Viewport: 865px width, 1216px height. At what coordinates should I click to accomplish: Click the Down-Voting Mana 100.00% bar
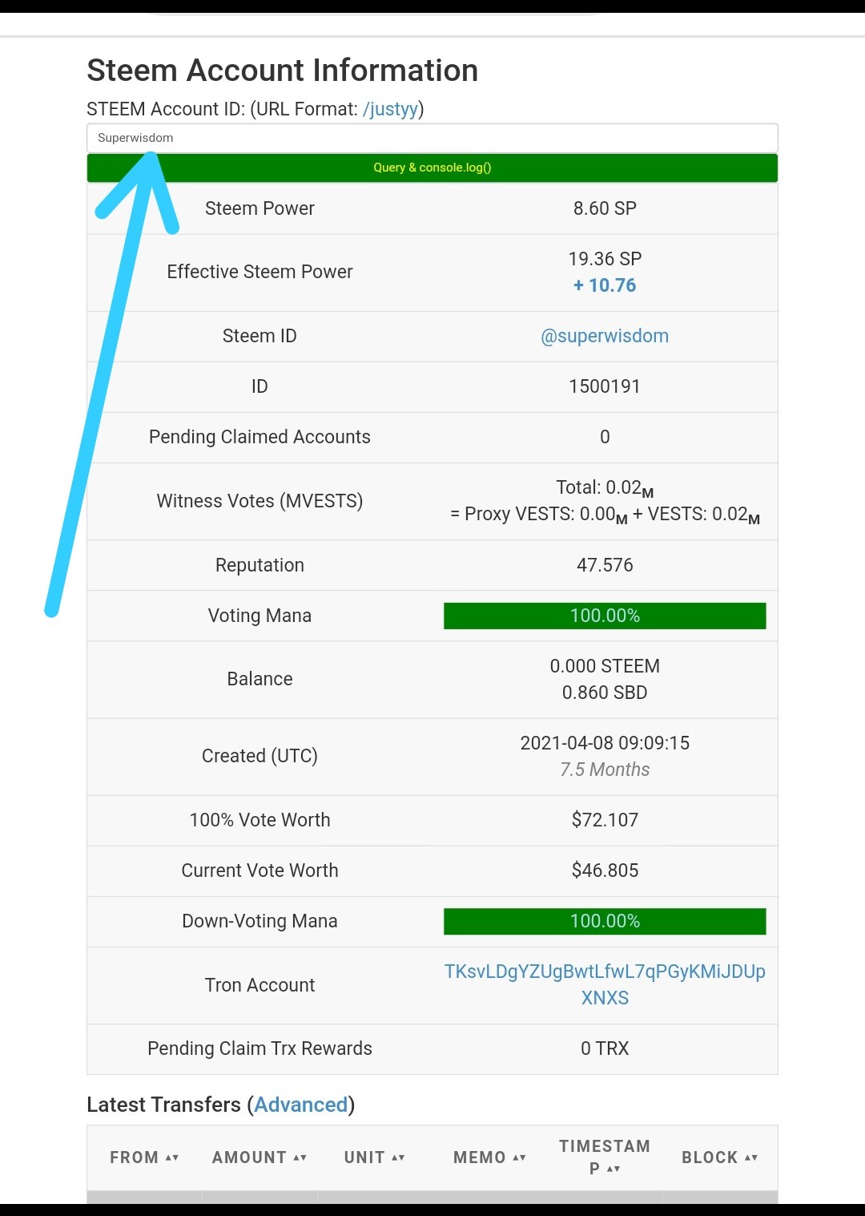click(x=605, y=921)
